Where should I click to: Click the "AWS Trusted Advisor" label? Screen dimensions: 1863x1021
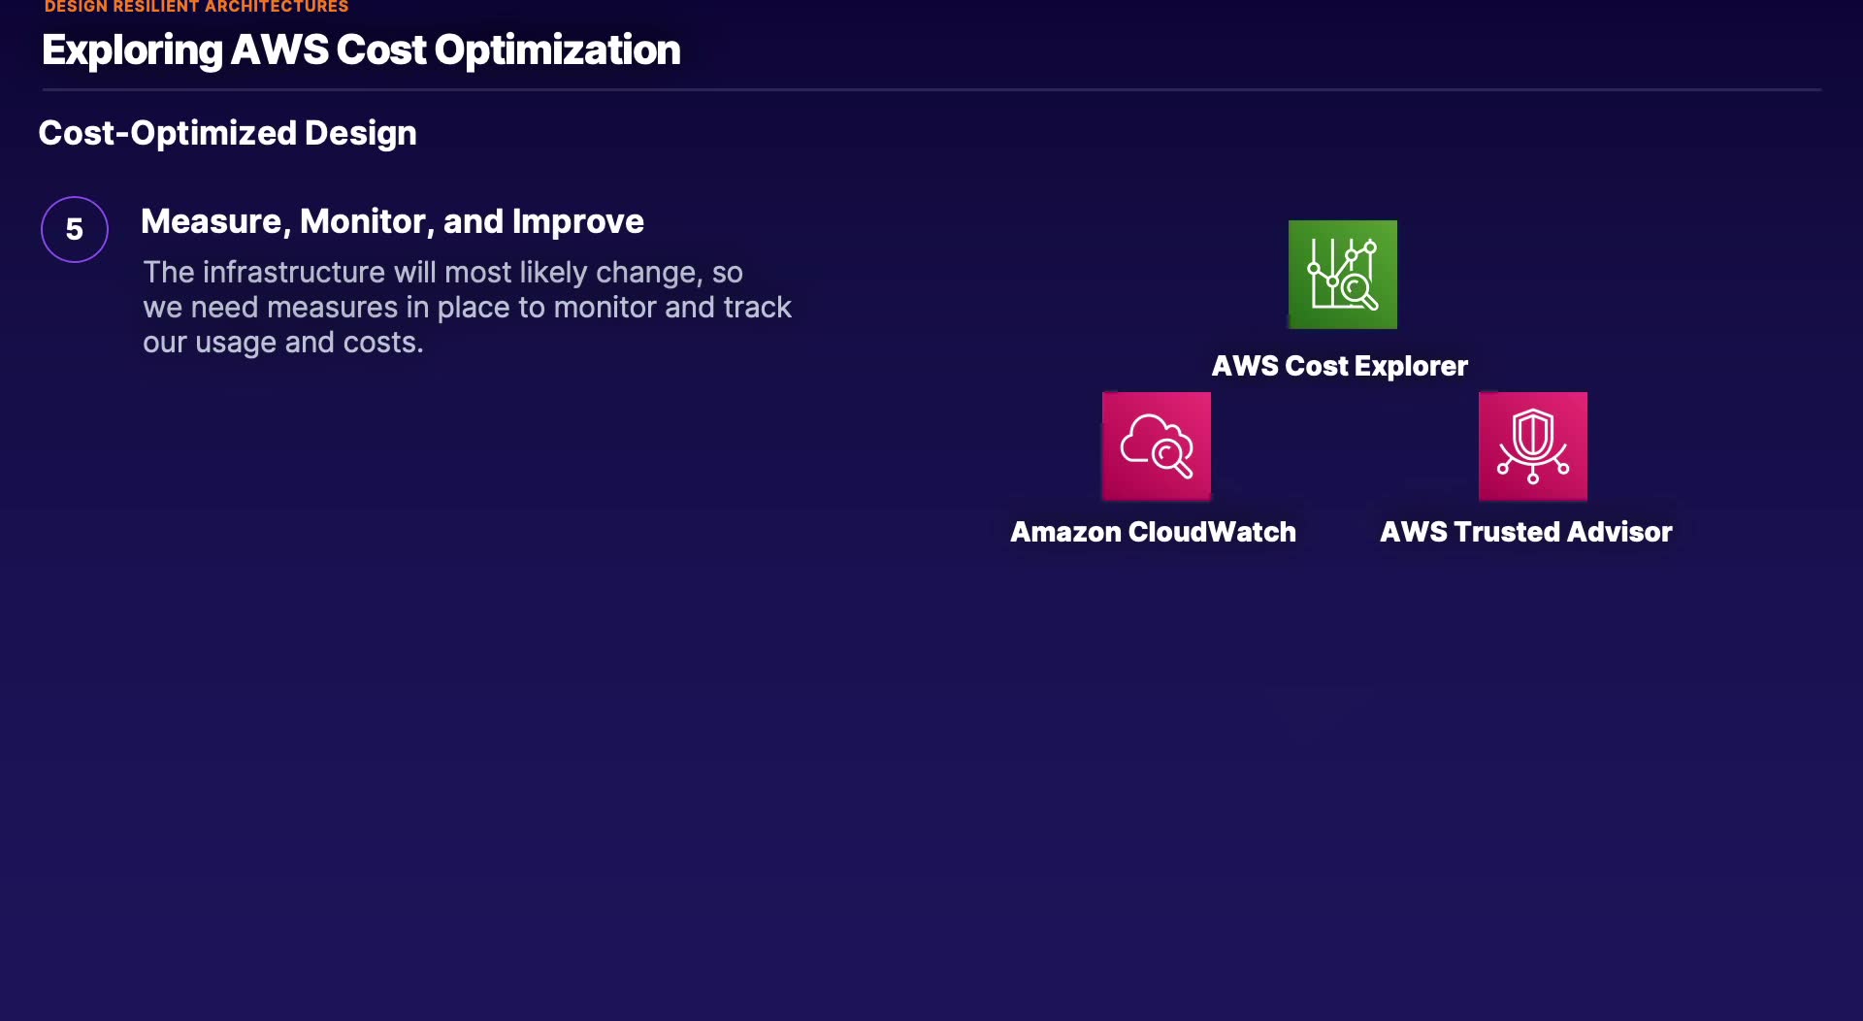tap(1525, 532)
